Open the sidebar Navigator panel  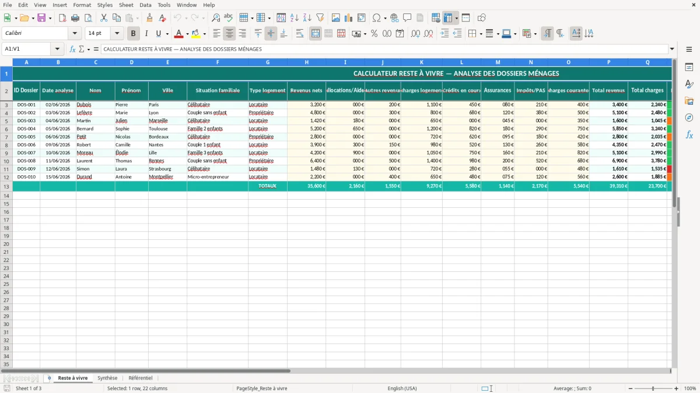689,118
